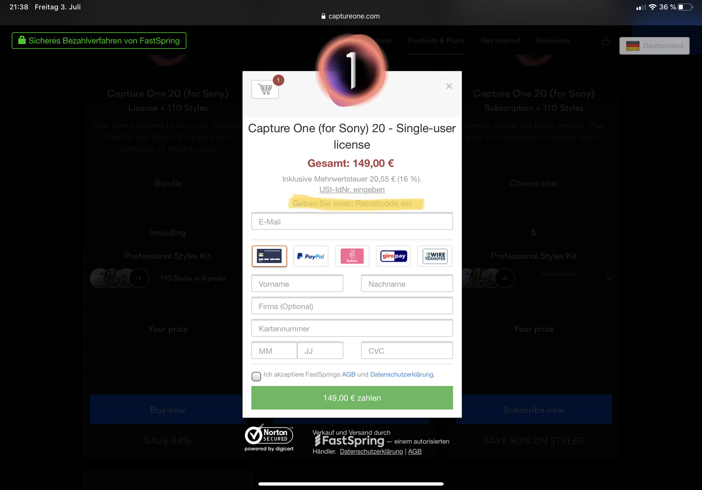The image size is (702, 490).
Task: Pick giropay payment option
Action: (x=393, y=256)
